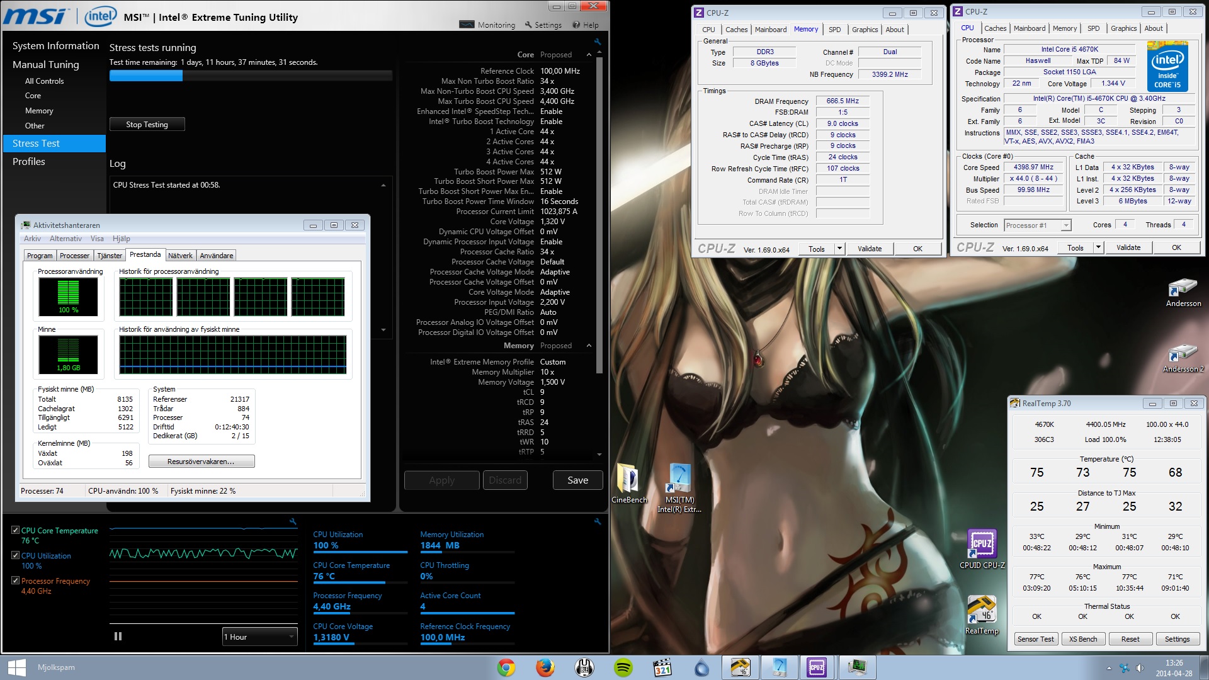Open the Windows Start button
The width and height of the screenshot is (1209, 680).
coord(17,667)
